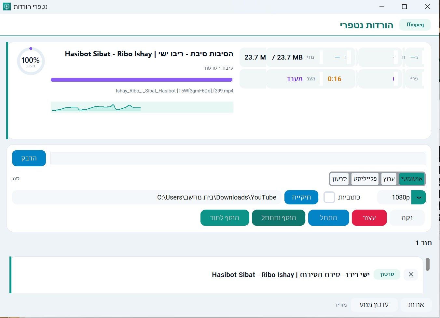
Task: Click the התחל start button
Action: (x=328, y=218)
